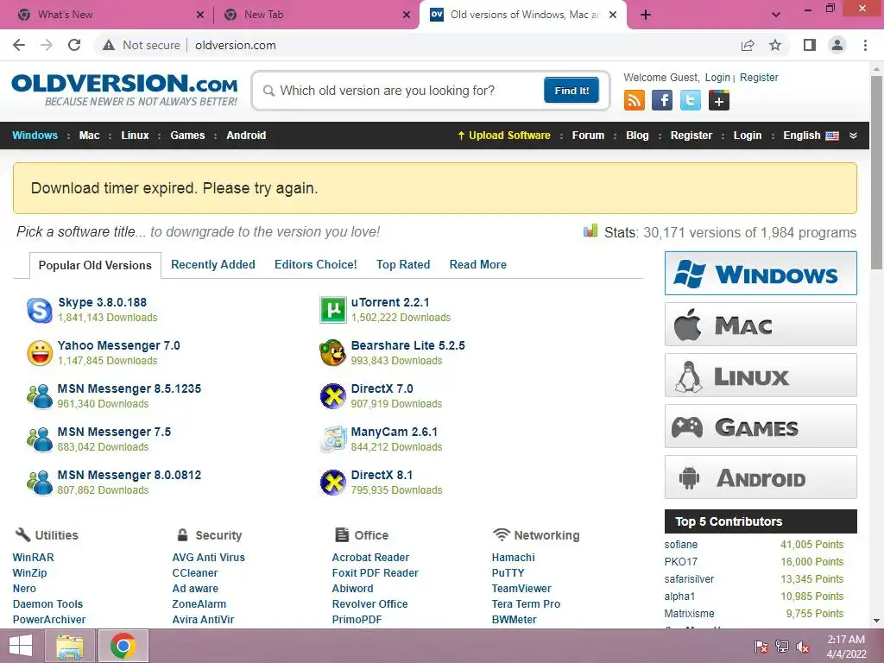This screenshot has height=663, width=884.
Task: Click the share page icon in address bar
Action: click(x=748, y=45)
